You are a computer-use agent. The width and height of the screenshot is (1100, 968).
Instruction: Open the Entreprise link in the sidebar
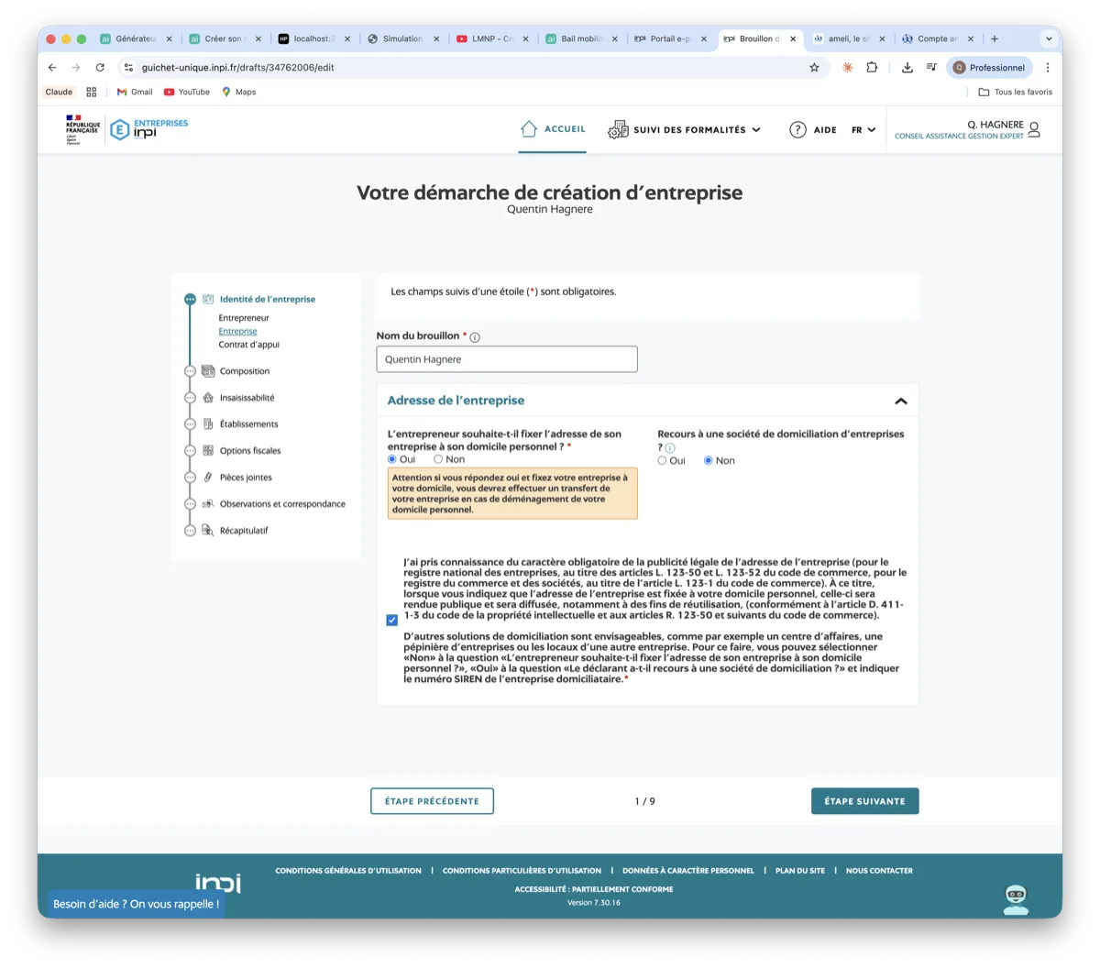coord(237,331)
